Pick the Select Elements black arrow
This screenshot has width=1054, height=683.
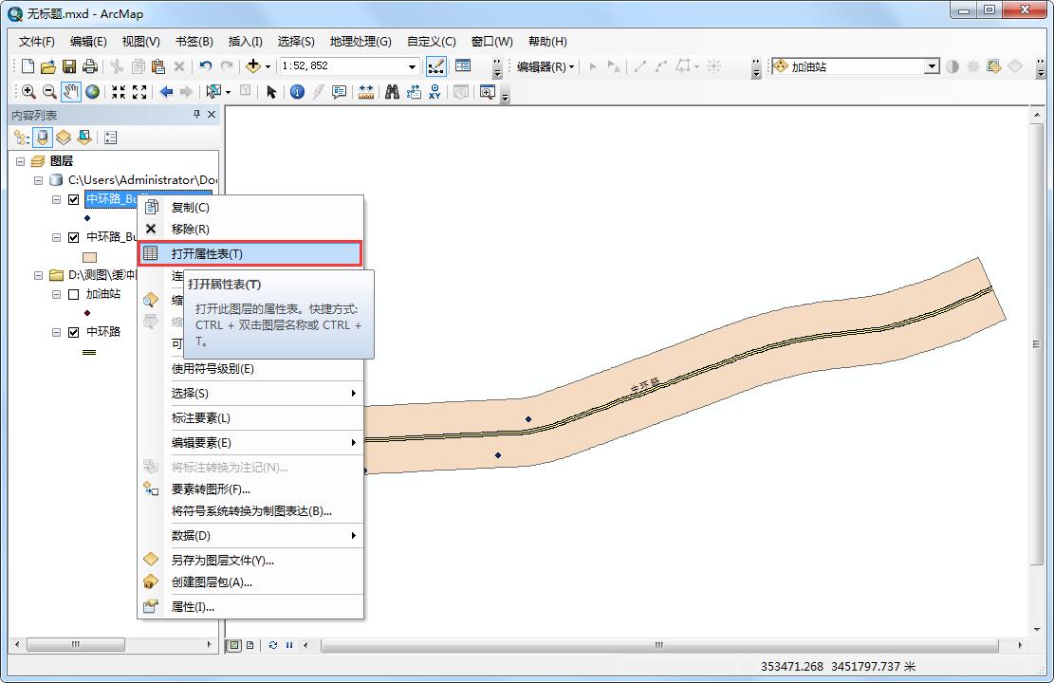pyautogui.click(x=271, y=92)
